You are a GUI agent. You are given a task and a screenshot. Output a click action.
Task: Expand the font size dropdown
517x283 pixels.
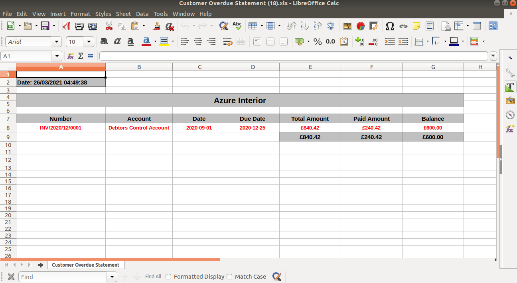[x=89, y=41]
